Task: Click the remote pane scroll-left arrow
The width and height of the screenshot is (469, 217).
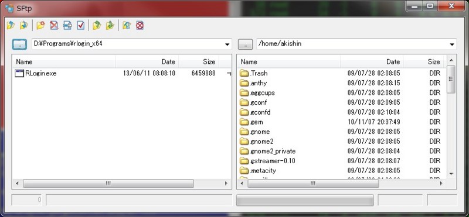Action: 242,183
